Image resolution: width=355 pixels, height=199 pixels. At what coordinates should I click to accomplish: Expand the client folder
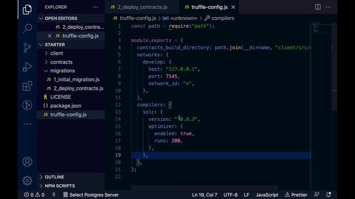click(x=71, y=53)
